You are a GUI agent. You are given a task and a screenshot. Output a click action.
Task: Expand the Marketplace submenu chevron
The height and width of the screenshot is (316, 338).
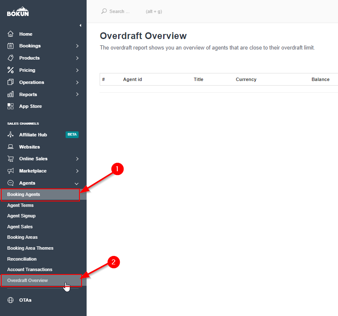click(77, 171)
